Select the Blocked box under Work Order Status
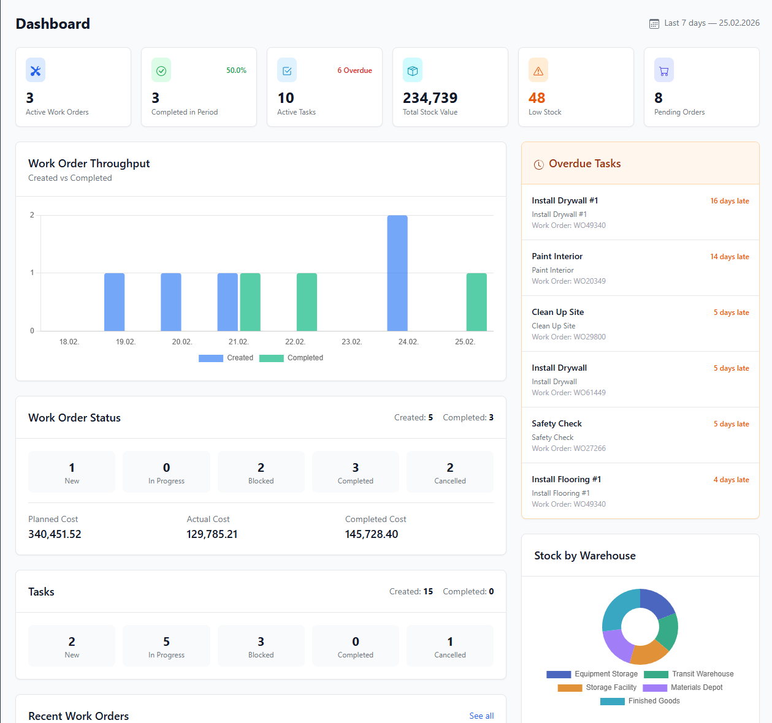 click(x=261, y=472)
